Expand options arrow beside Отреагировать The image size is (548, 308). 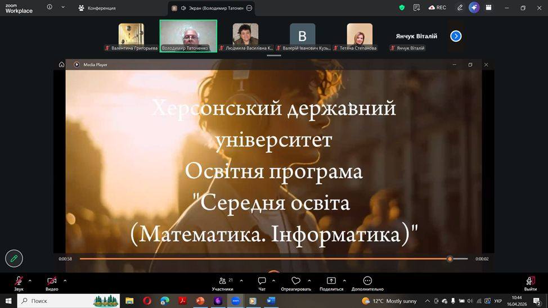tap(309, 280)
